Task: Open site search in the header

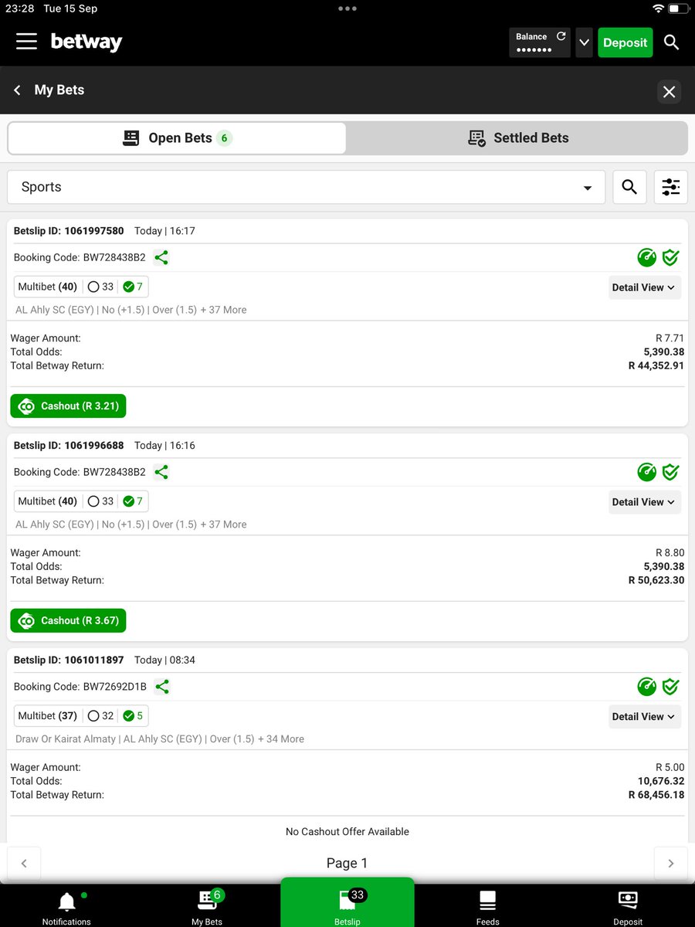Action: pyautogui.click(x=672, y=42)
